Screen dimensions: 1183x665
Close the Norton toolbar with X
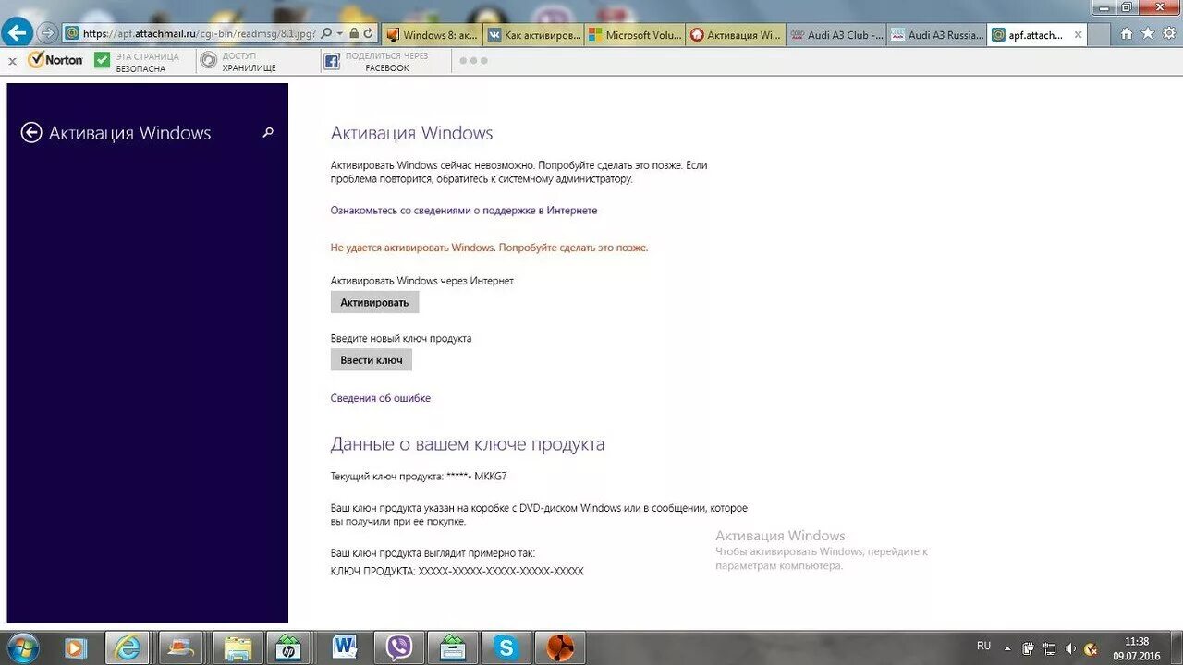[12, 61]
